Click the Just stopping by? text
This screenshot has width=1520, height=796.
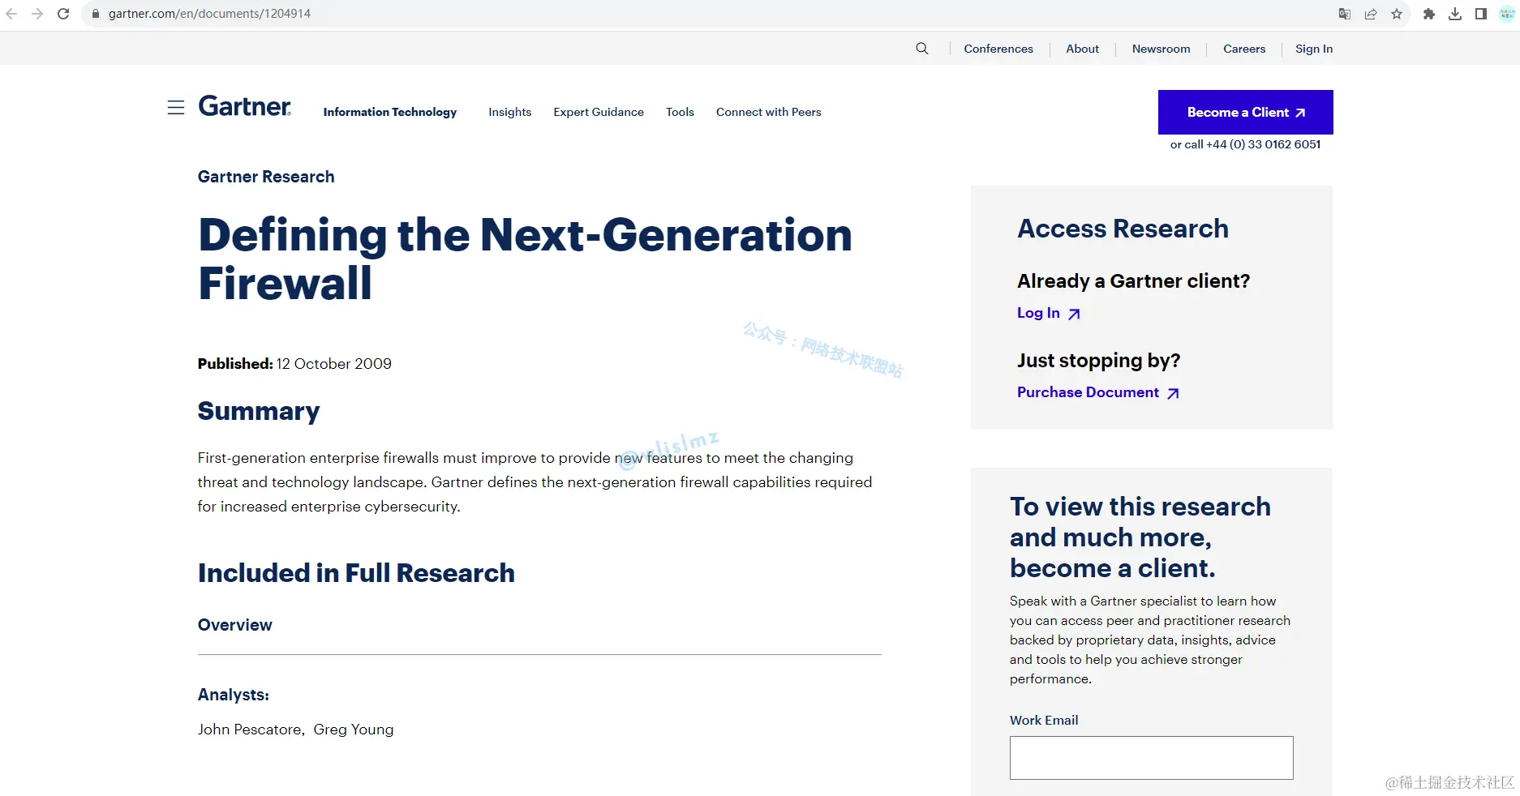[x=1099, y=361]
